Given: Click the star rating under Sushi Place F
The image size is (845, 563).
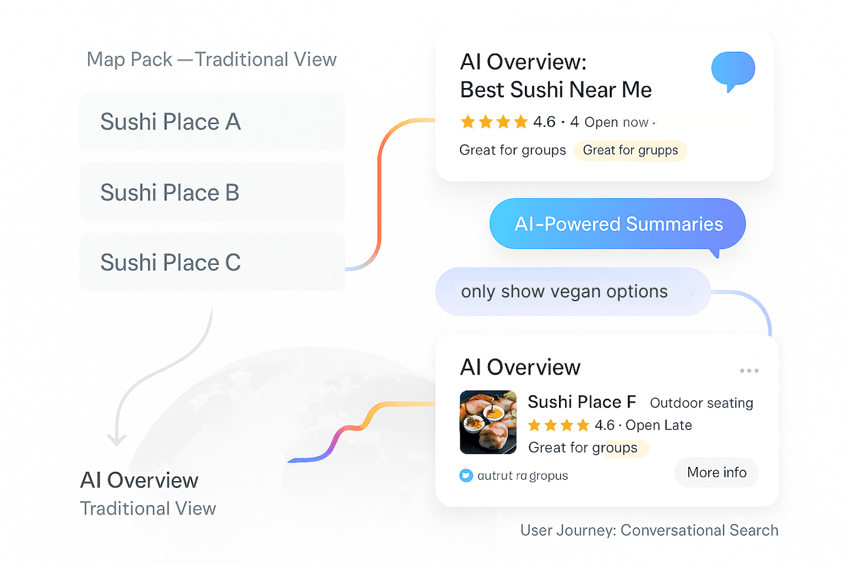Looking at the screenshot, I should [558, 425].
